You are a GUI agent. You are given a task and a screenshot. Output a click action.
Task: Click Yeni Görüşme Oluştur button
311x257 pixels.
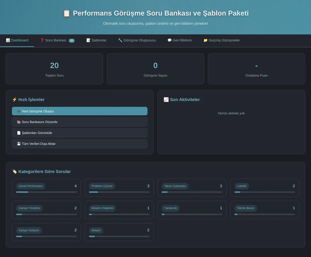click(80, 111)
